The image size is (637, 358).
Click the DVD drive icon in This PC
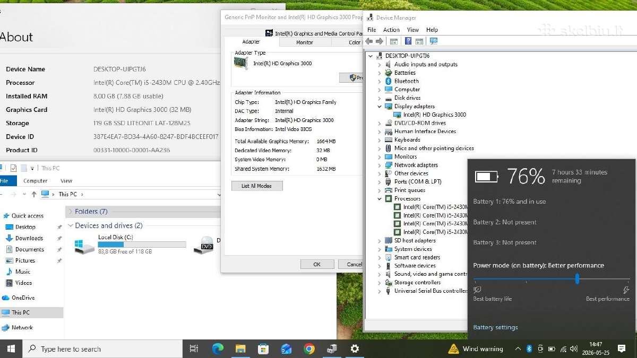pyautogui.click(x=204, y=245)
